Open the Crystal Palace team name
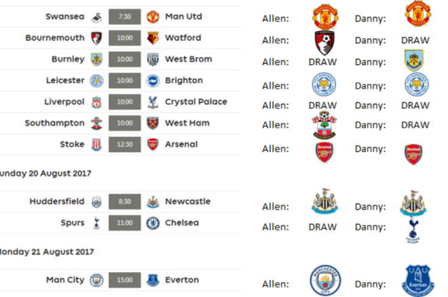The image size is (448, 297). [x=193, y=102]
